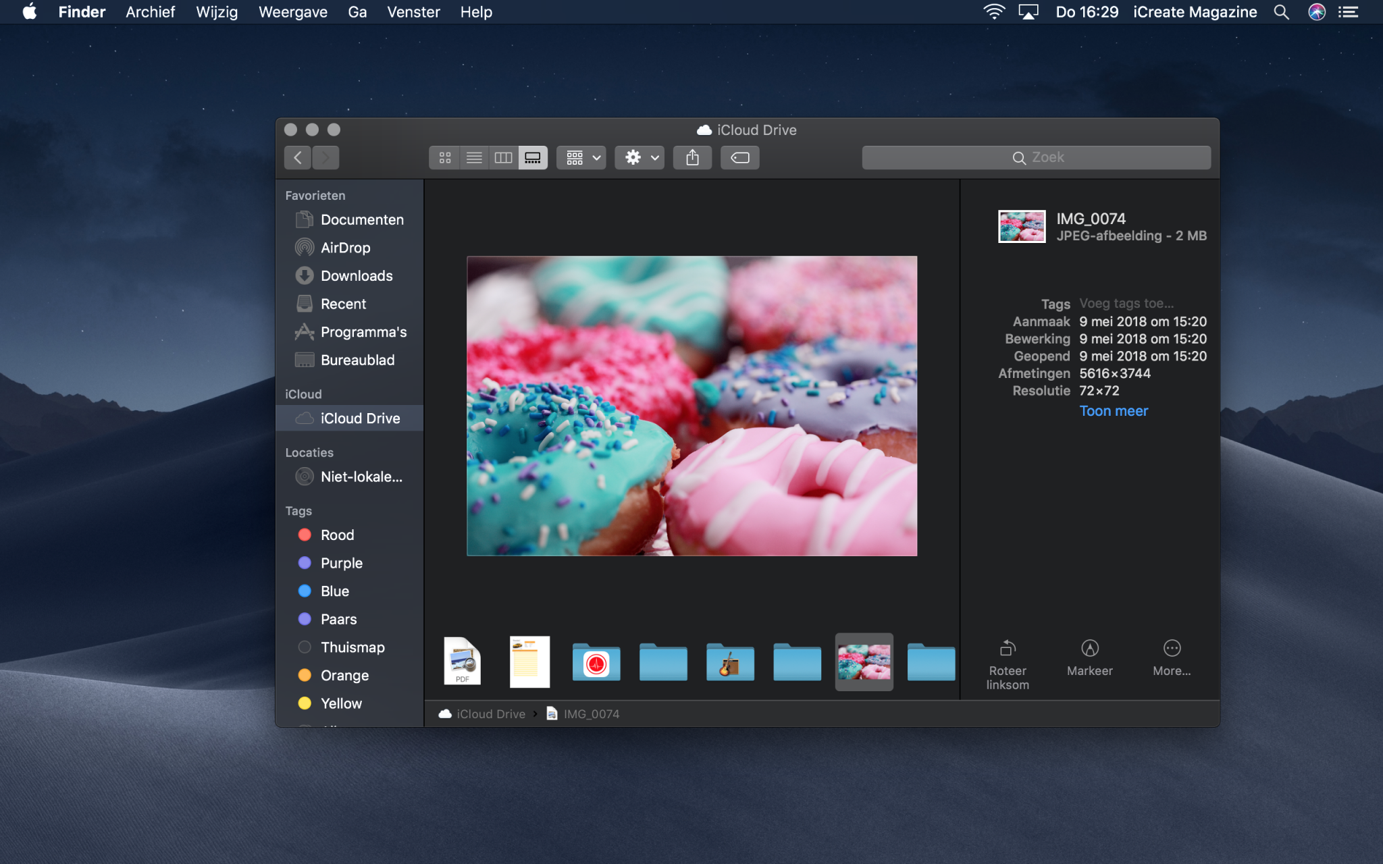1383x864 pixels.
Task: Click the Share toolbar icon
Action: tap(692, 158)
